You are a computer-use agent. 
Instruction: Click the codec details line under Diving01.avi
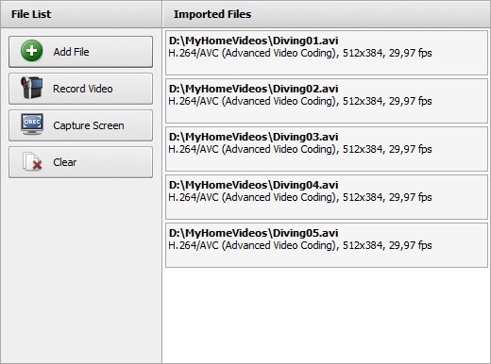[300, 53]
